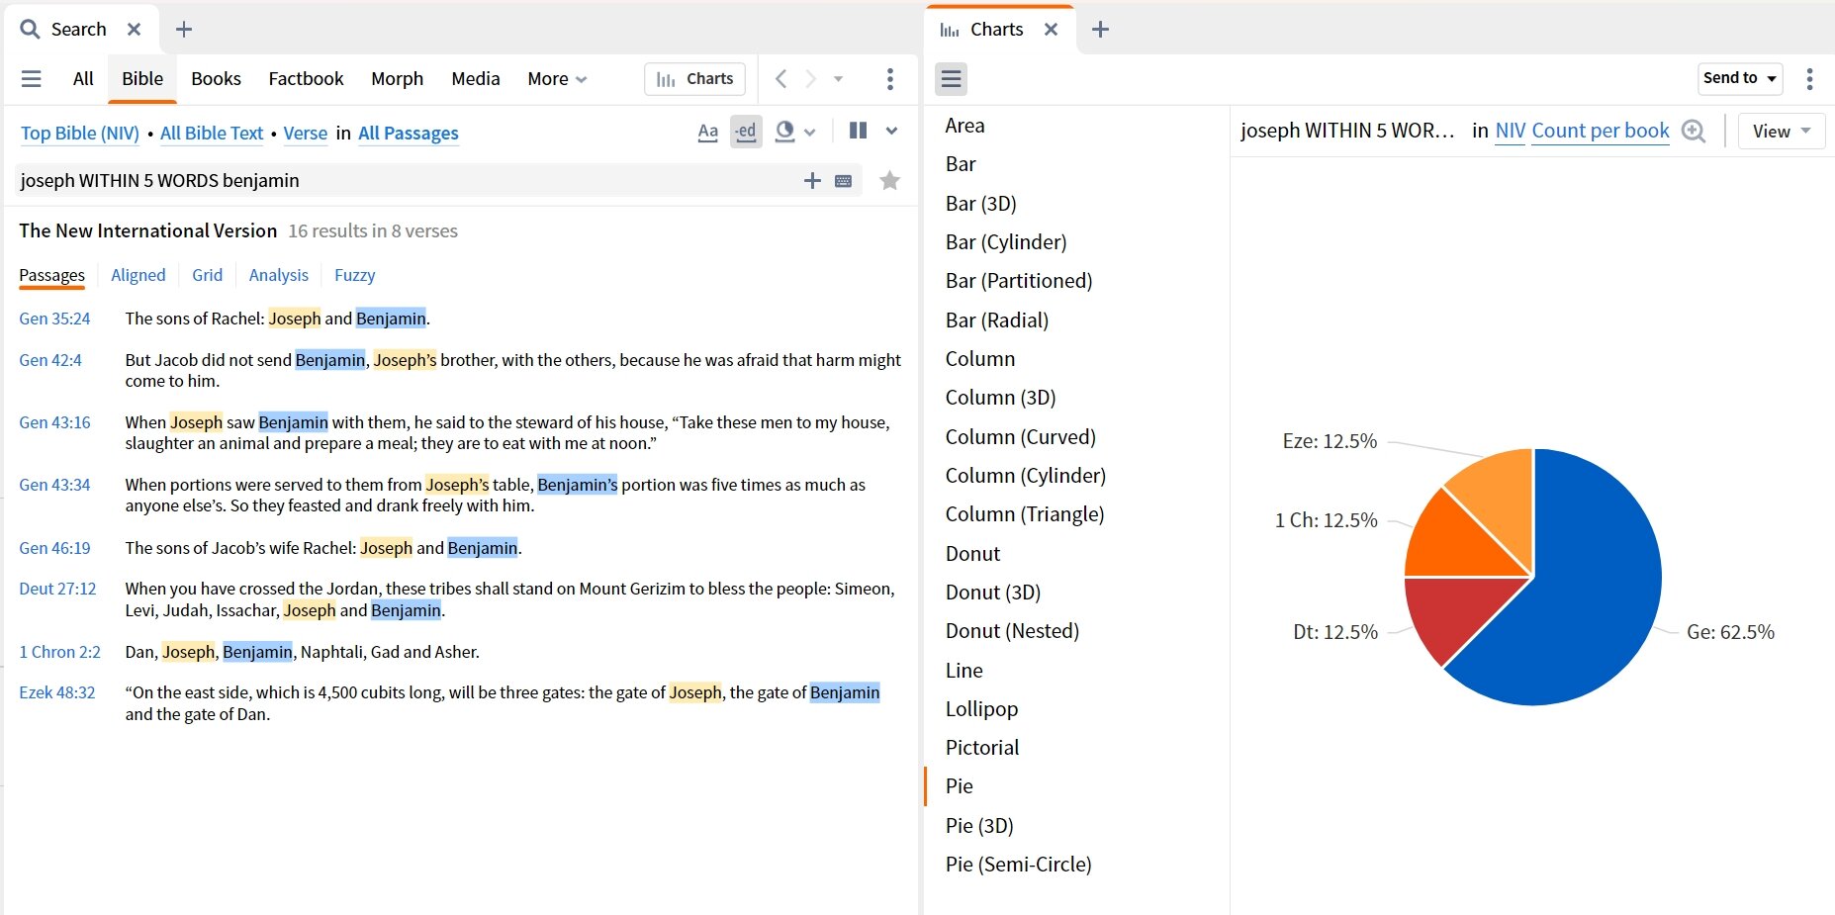The height and width of the screenshot is (915, 1835).
Task: Select the Bar (Radial) chart type
Action: click(996, 320)
